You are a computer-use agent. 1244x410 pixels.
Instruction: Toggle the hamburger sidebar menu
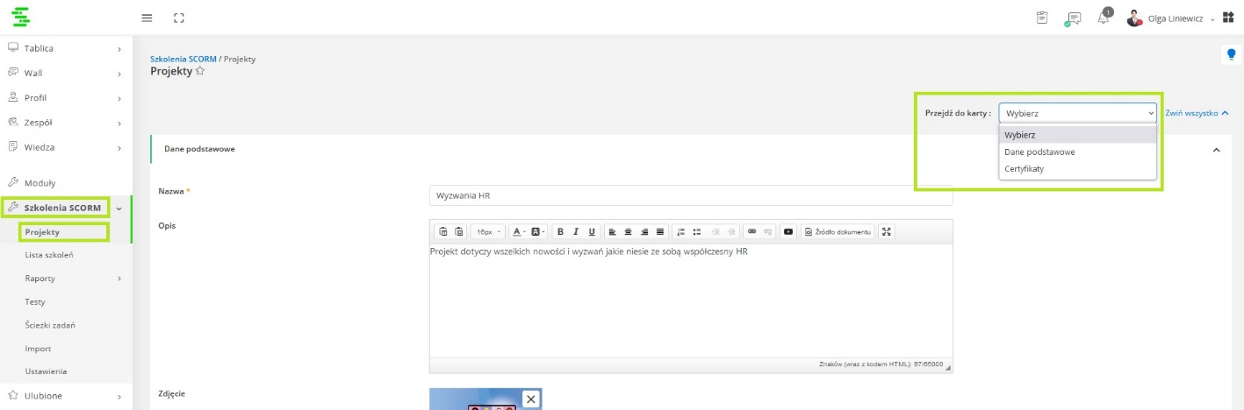(147, 18)
